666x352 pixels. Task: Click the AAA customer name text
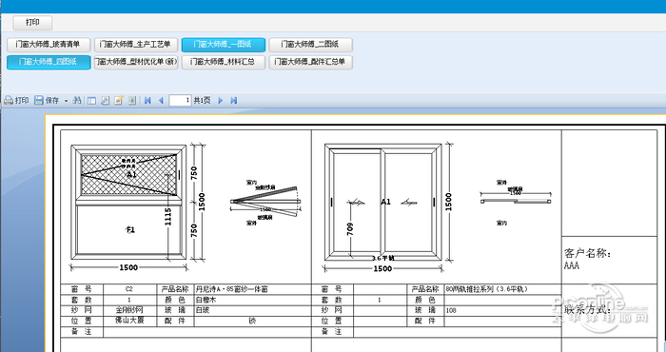pos(571,265)
